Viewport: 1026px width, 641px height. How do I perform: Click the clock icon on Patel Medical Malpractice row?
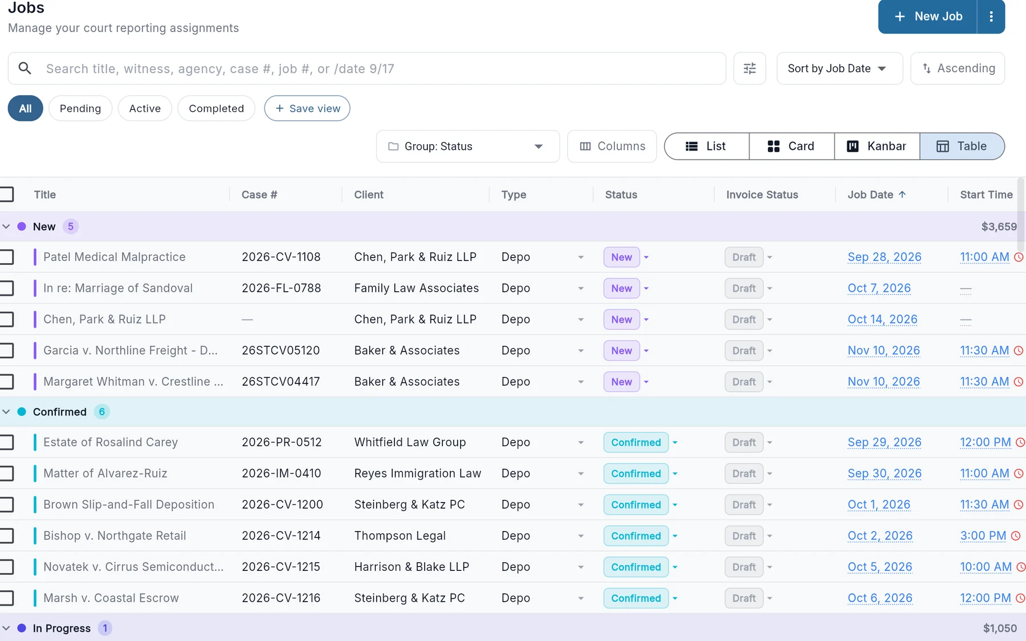coord(1019,257)
